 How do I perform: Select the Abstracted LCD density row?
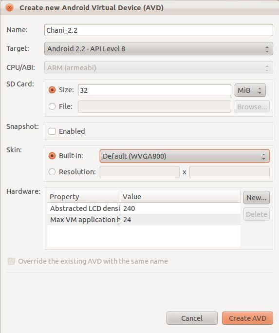click(144, 208)
